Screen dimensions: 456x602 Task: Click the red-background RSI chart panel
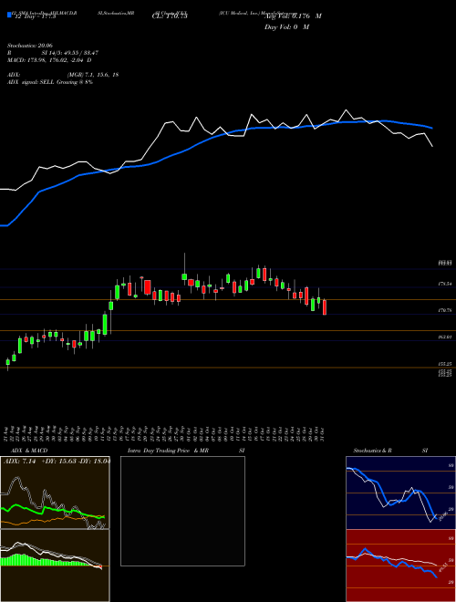[400, 566]
